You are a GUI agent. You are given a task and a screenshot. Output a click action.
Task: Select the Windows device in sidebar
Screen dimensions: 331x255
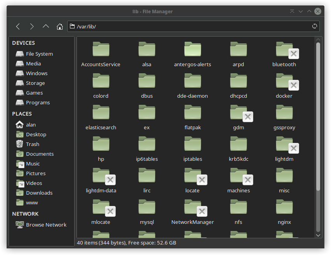point(37,73)
